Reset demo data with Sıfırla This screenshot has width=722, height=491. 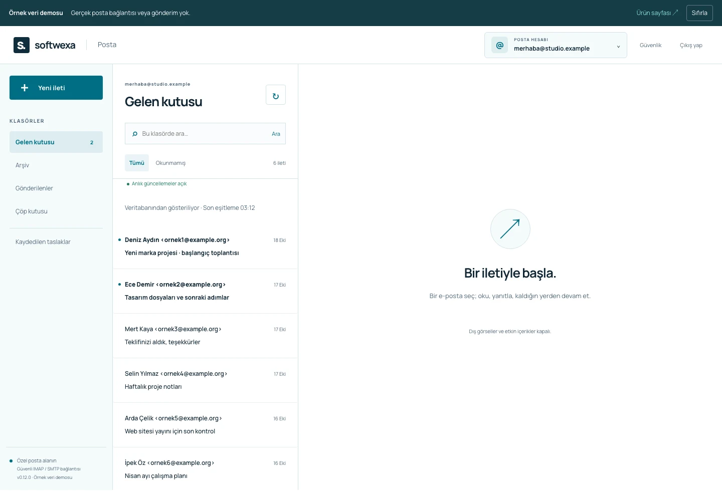point(699,13)
